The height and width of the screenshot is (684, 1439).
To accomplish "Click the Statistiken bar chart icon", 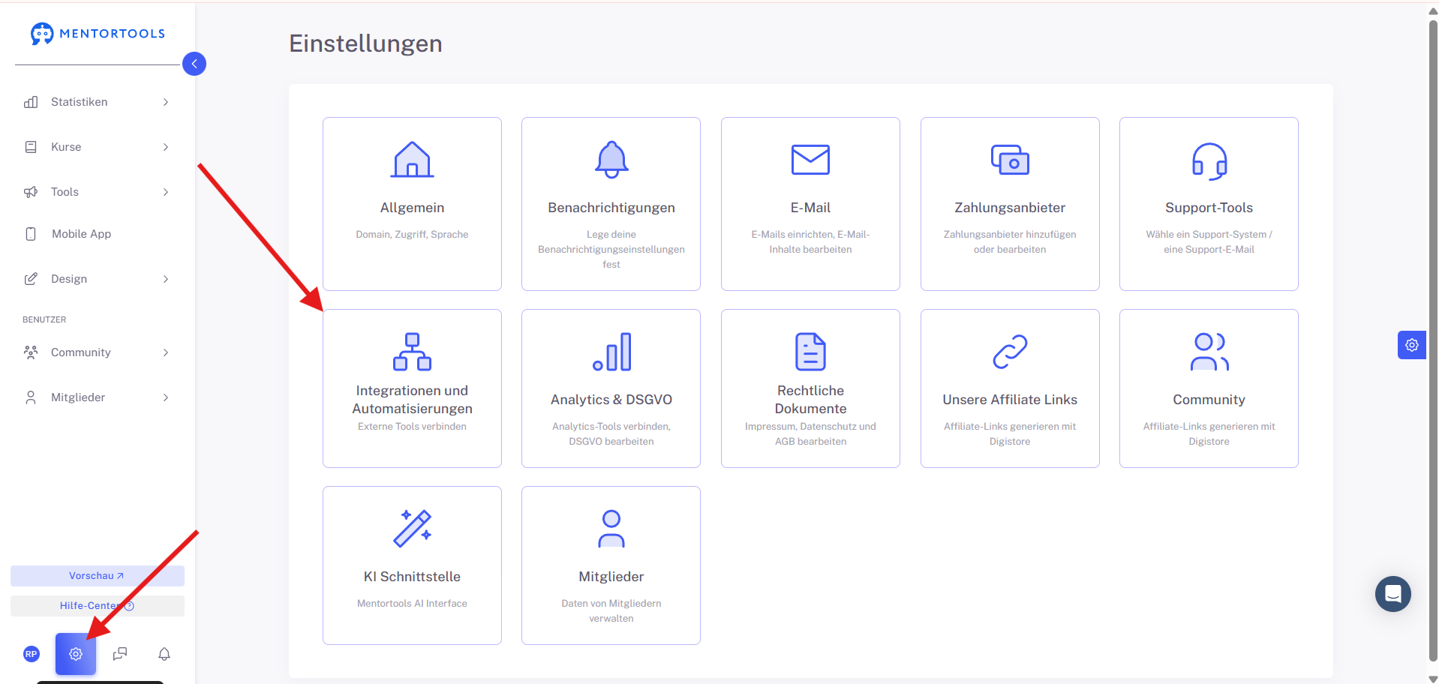I will 31,102.
